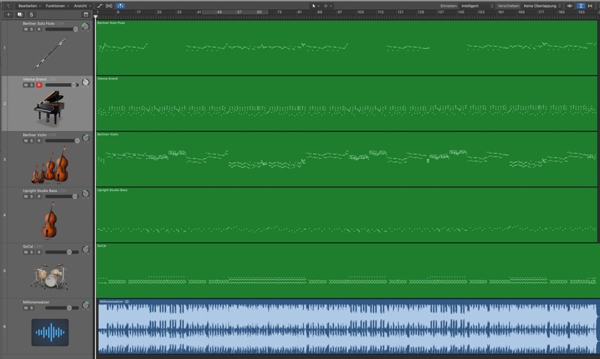The width and height of the screenshot is (600, 359).
Task: Select the Millionenwalzer audio waveform icon
Action: pyautogui.click(x=50, y=332)
